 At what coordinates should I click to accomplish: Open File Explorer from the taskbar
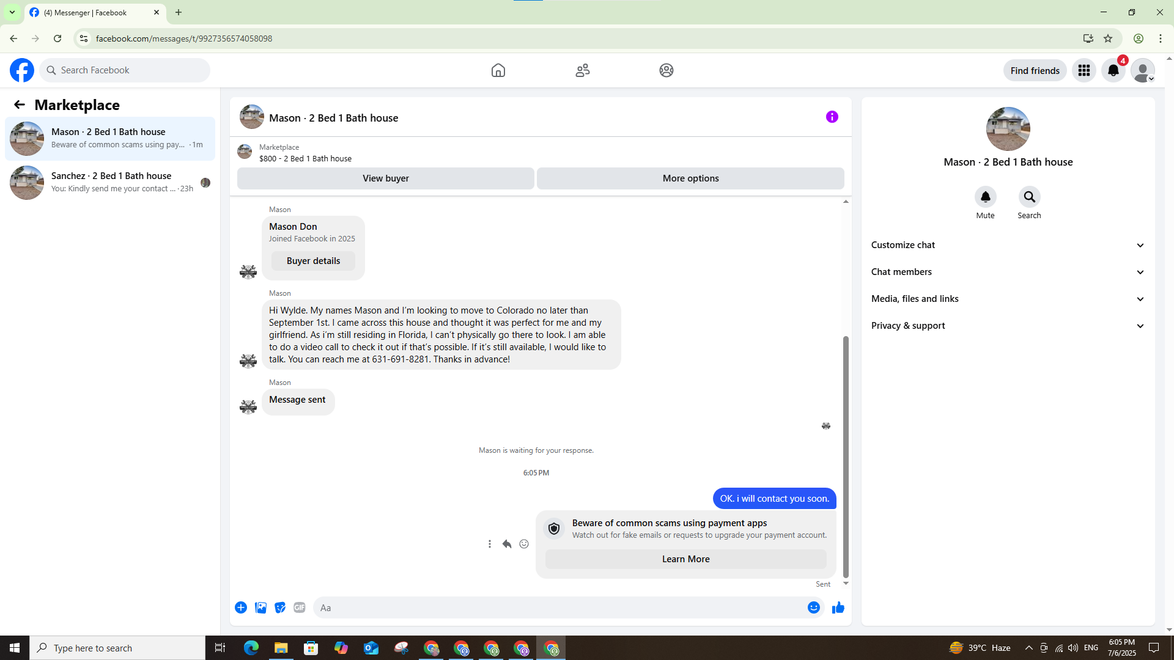coord(281,648)
